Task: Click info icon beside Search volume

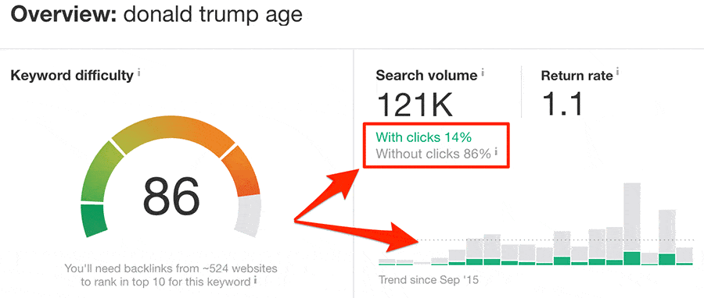Action: click(482, 72)
